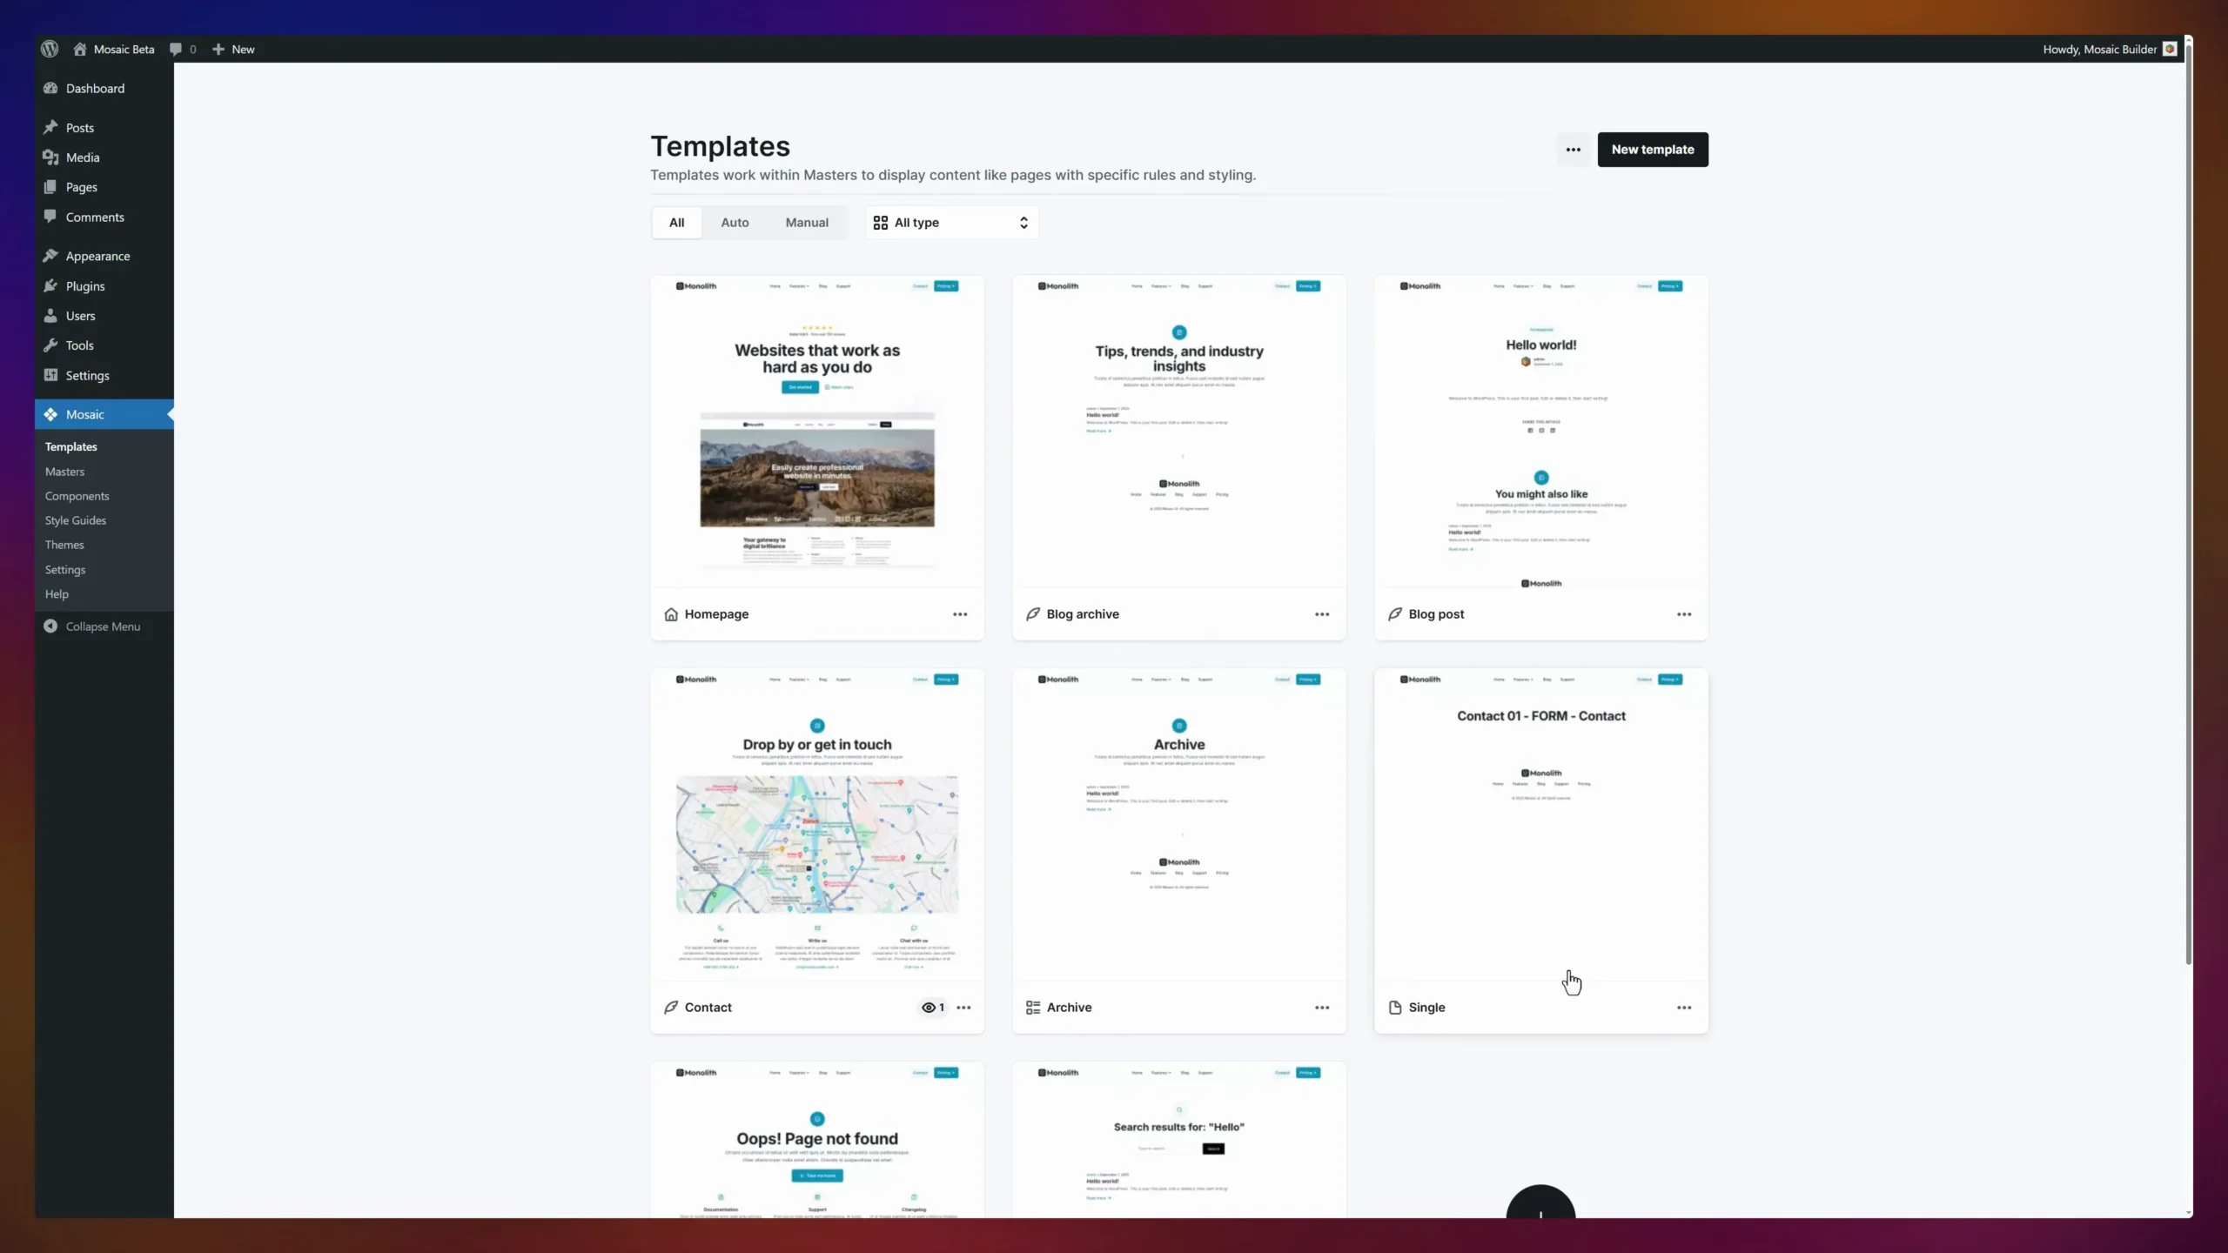Click the Collapse Menu arrow icon
The height and width of the screenshot is (1253, 2228).
50,626
